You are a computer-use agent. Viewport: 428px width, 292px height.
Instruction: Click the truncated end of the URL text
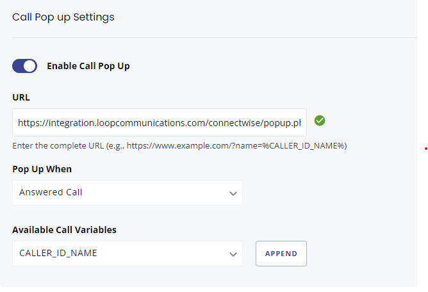pyautogui.click(x=295, y=123)
